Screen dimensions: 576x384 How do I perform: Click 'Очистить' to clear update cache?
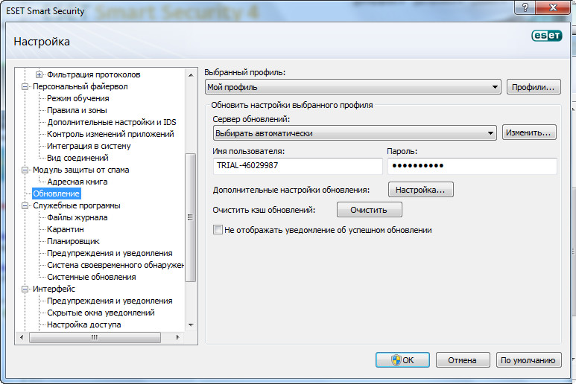[x=369, y=210]
